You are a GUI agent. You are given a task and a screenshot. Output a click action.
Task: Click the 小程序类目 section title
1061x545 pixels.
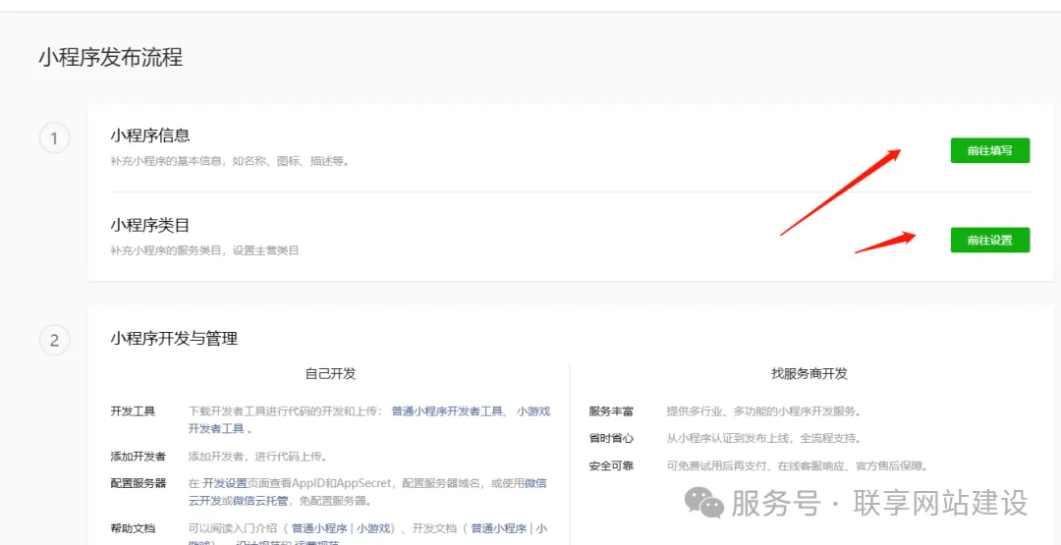click(x=150, y=225)
